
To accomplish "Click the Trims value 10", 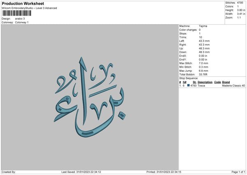I will (200, 37).
